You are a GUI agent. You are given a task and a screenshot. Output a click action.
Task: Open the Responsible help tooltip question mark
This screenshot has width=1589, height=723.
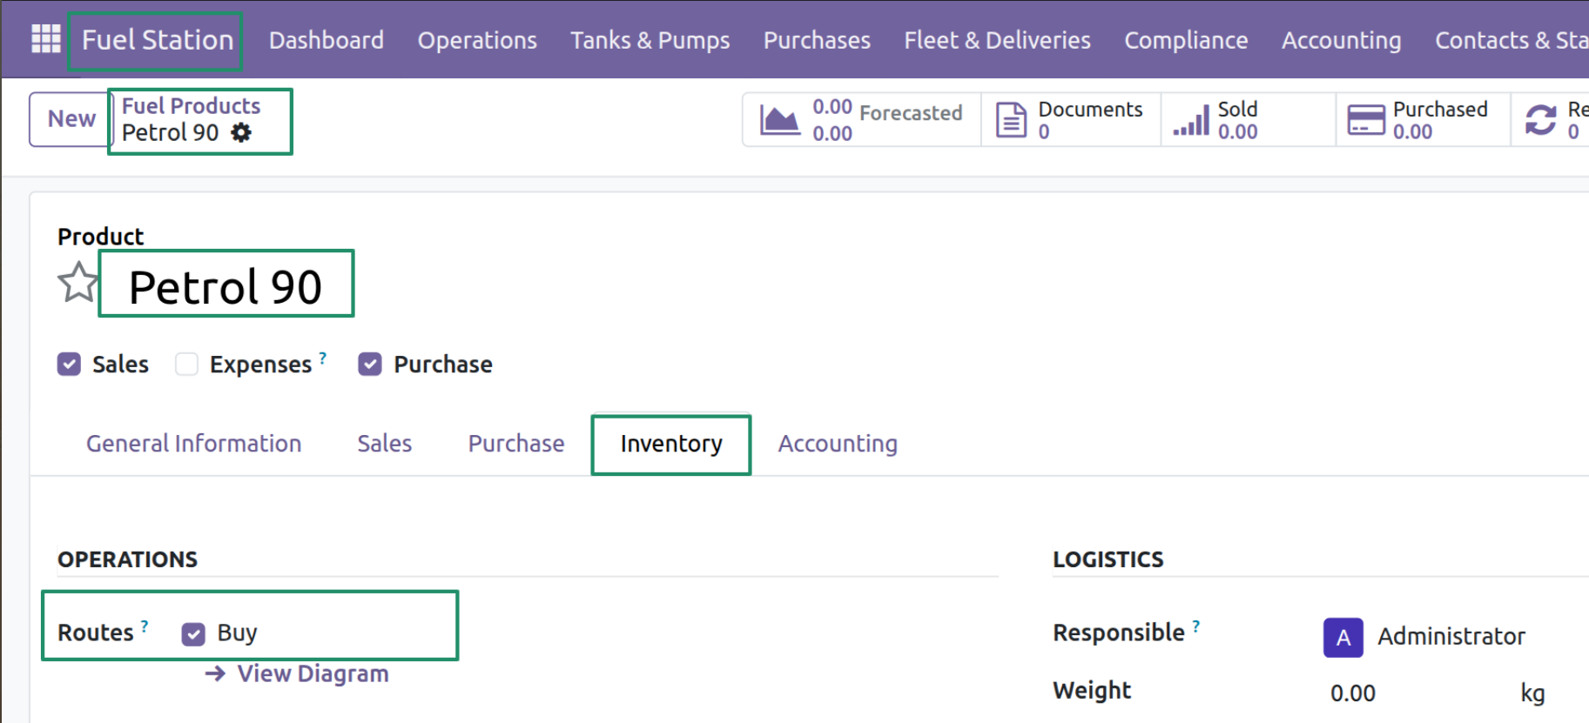pos(1196,626)
